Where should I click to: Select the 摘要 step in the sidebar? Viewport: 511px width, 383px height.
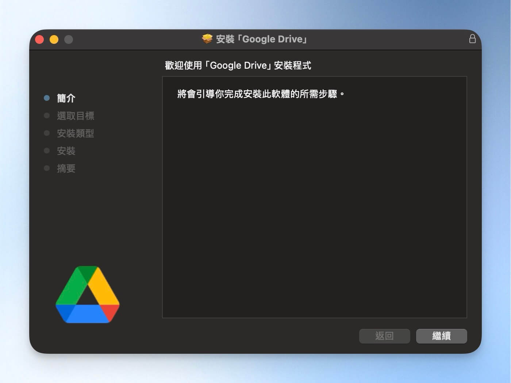tap(66, 168)
